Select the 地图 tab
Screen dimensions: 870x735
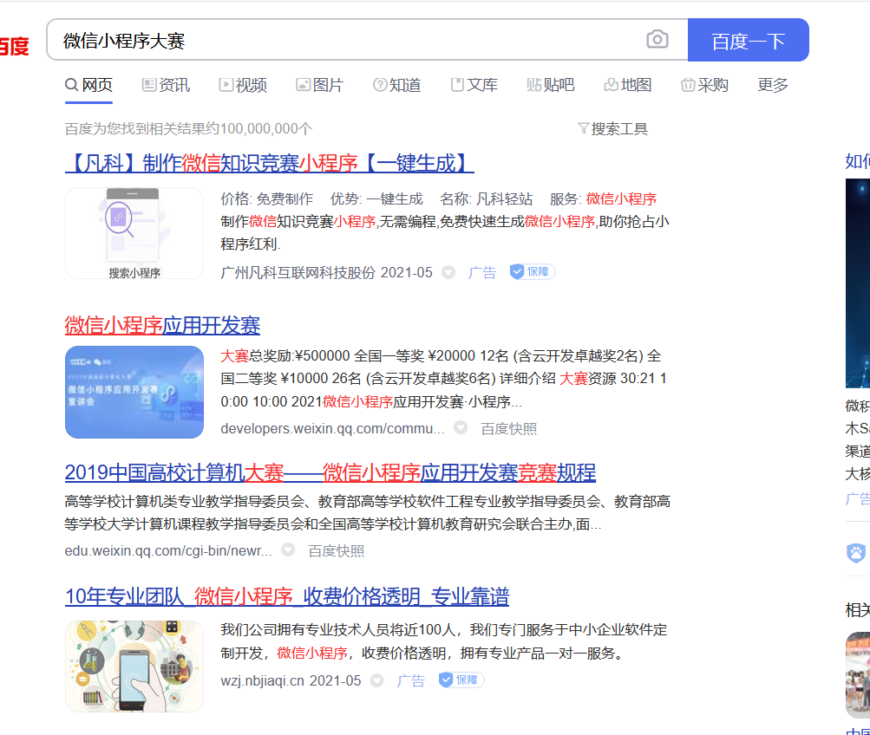point(627,85)
